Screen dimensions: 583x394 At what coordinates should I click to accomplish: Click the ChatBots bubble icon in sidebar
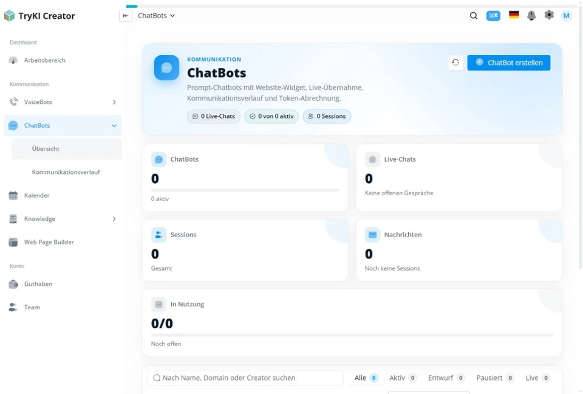(13, 125)
